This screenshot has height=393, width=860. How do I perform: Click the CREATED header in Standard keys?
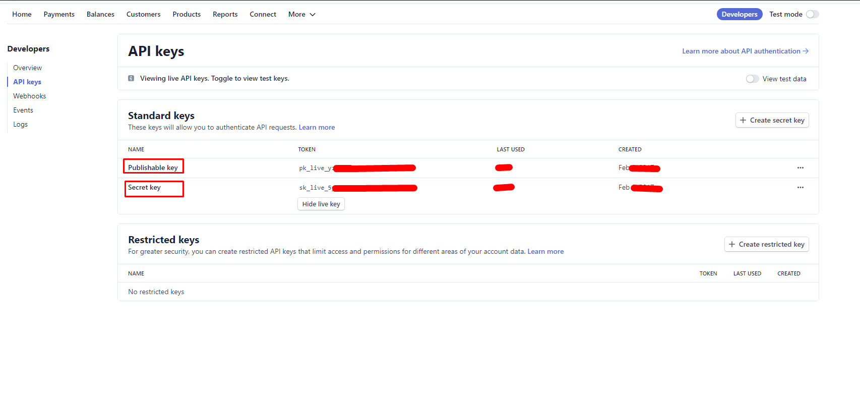[630, 149]
